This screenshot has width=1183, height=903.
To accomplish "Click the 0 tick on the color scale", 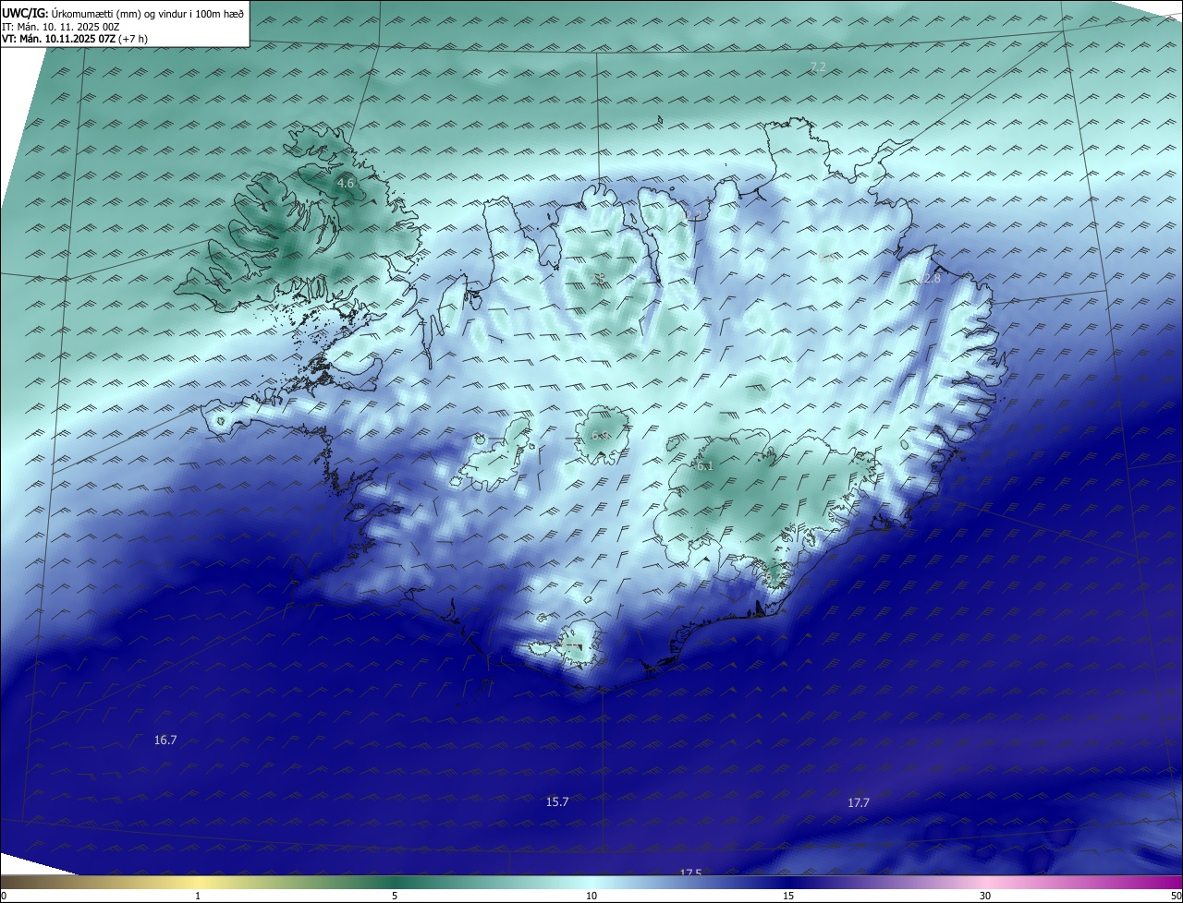I will point(4,896).
